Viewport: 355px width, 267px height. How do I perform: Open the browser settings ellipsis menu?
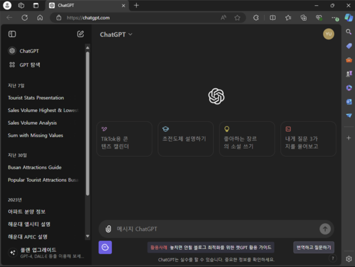tap(335, 17)
